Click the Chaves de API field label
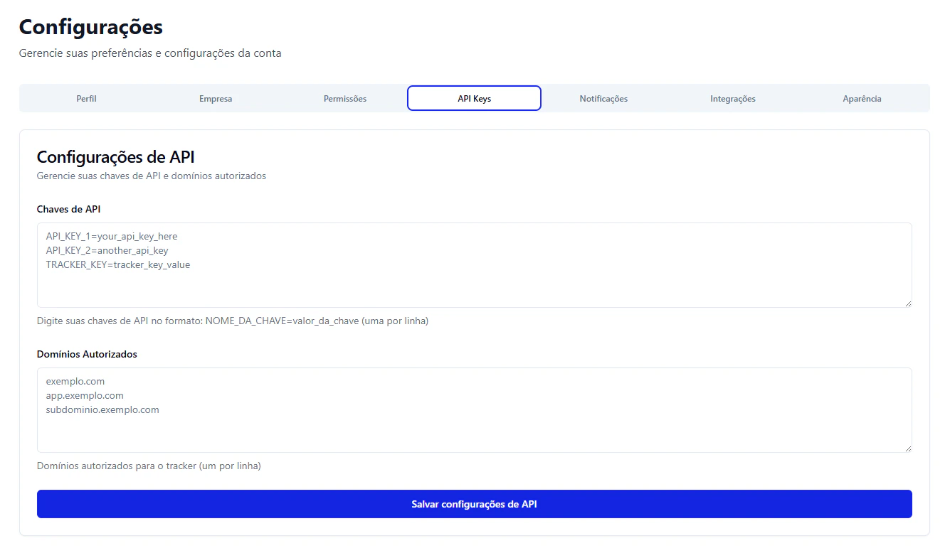Screen dimensions: 950x558 (68, 209)
